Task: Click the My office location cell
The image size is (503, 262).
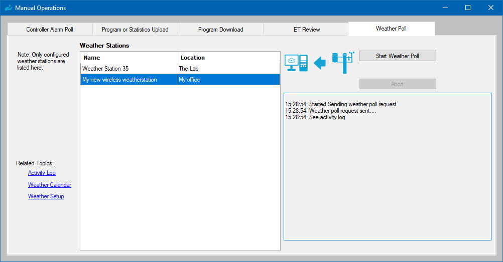Action: click(228, 80)
